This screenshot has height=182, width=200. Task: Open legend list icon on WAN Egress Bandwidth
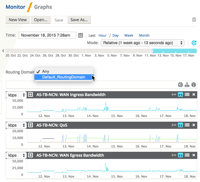187,155
